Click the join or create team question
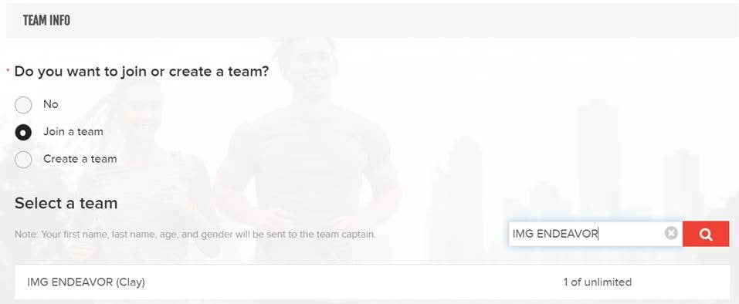739x304 pixels. tap(141, 72)
